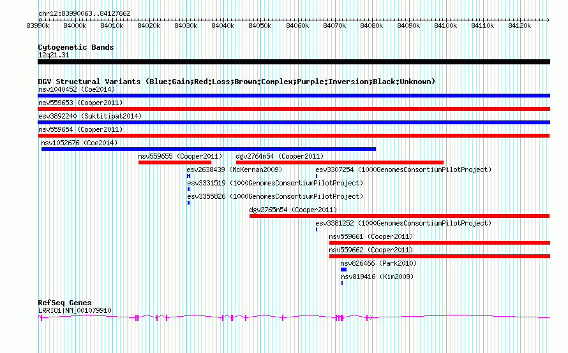Viewport: 568px width, 353px height.
Task: Click the Cytogenetic Bands track title
Action: click(76, 47)
